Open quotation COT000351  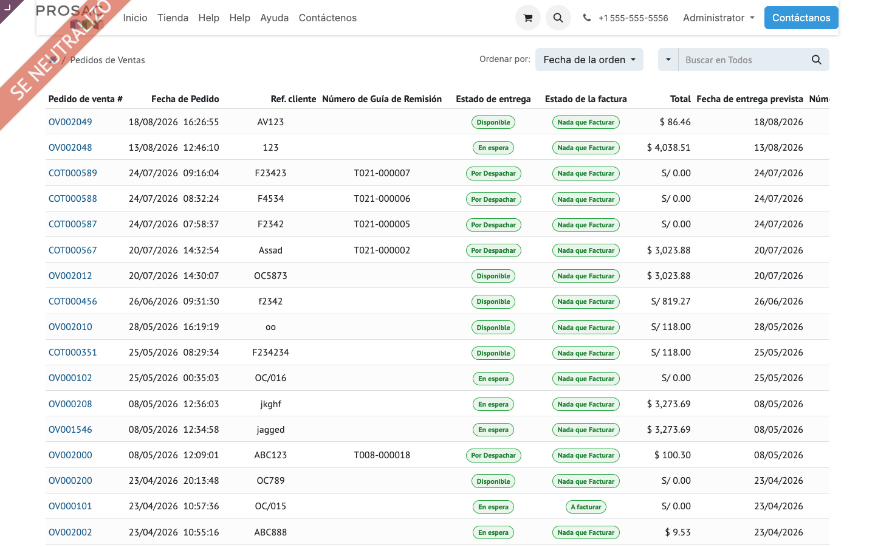coord(73,352)
